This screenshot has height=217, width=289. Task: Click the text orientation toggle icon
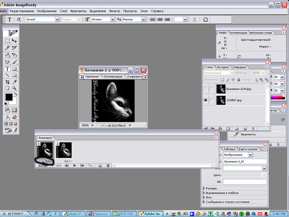(19, 19)
